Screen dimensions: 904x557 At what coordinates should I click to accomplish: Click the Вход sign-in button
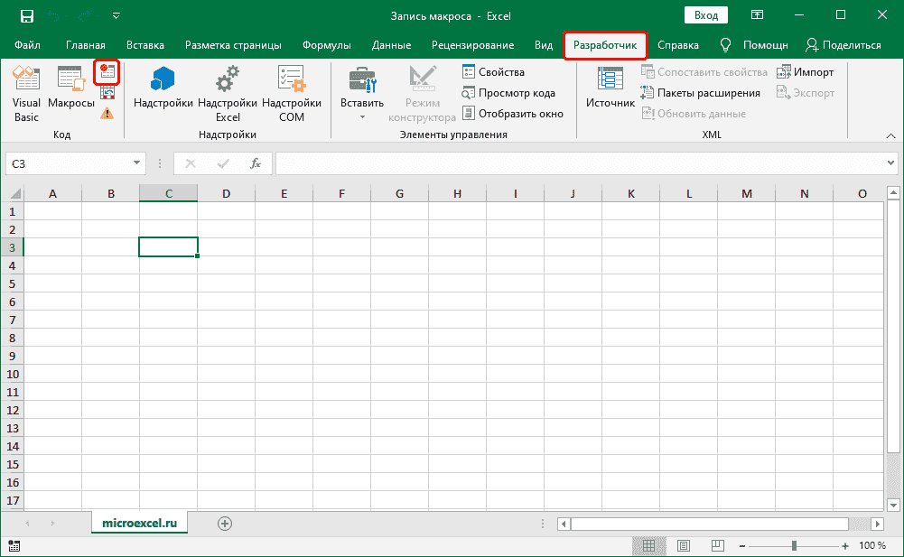tap(706, 15)
